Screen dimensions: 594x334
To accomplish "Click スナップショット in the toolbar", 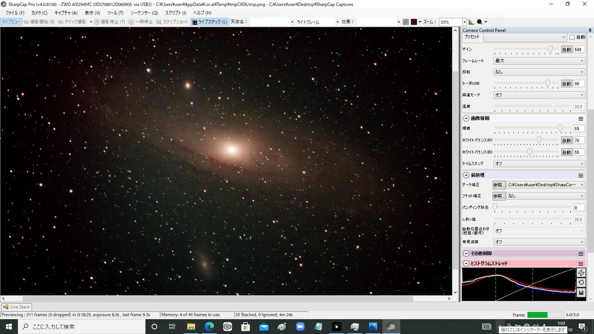I will pos(173,22).
